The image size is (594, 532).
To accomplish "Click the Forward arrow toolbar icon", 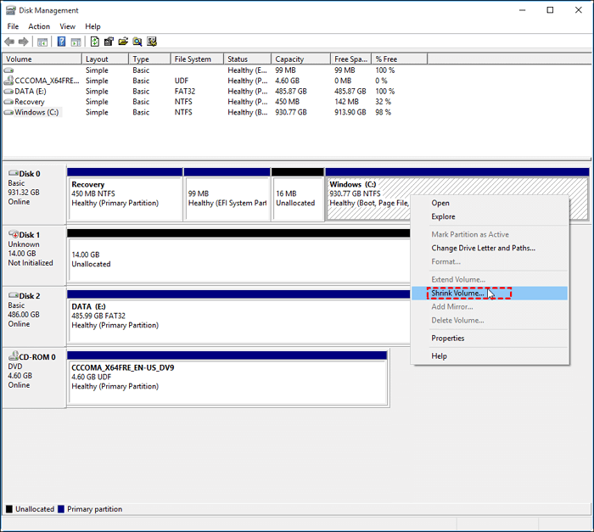I will [22, 41].
